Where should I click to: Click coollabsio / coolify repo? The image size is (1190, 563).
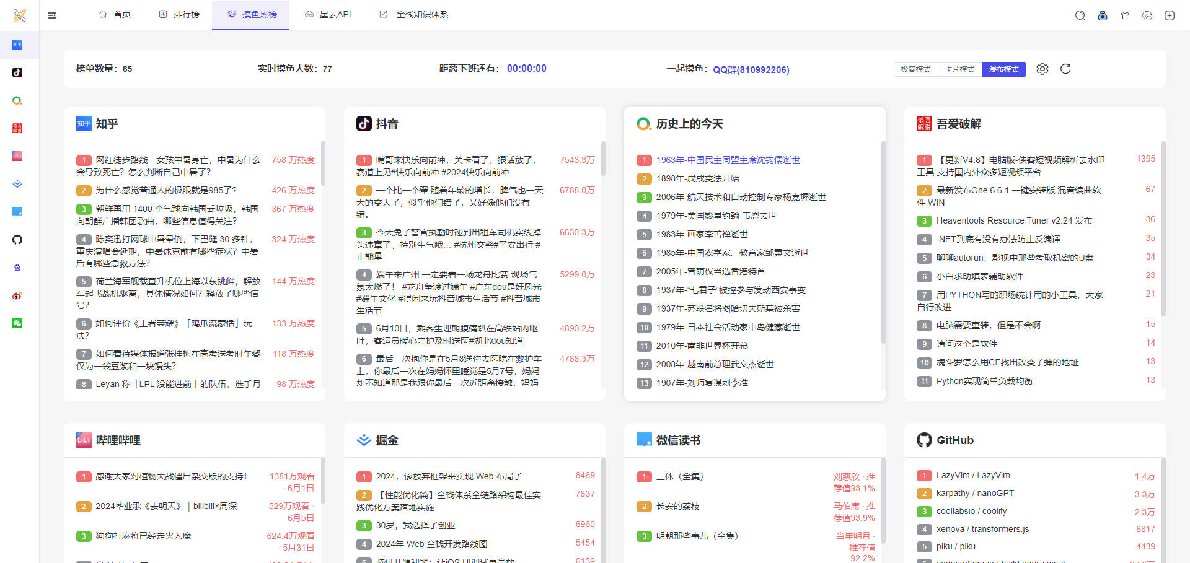coord(971,511)
